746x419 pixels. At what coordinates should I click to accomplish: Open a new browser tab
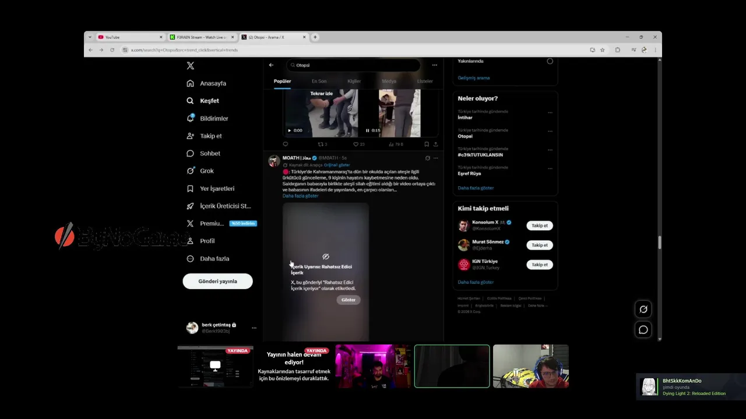point(315,37)
